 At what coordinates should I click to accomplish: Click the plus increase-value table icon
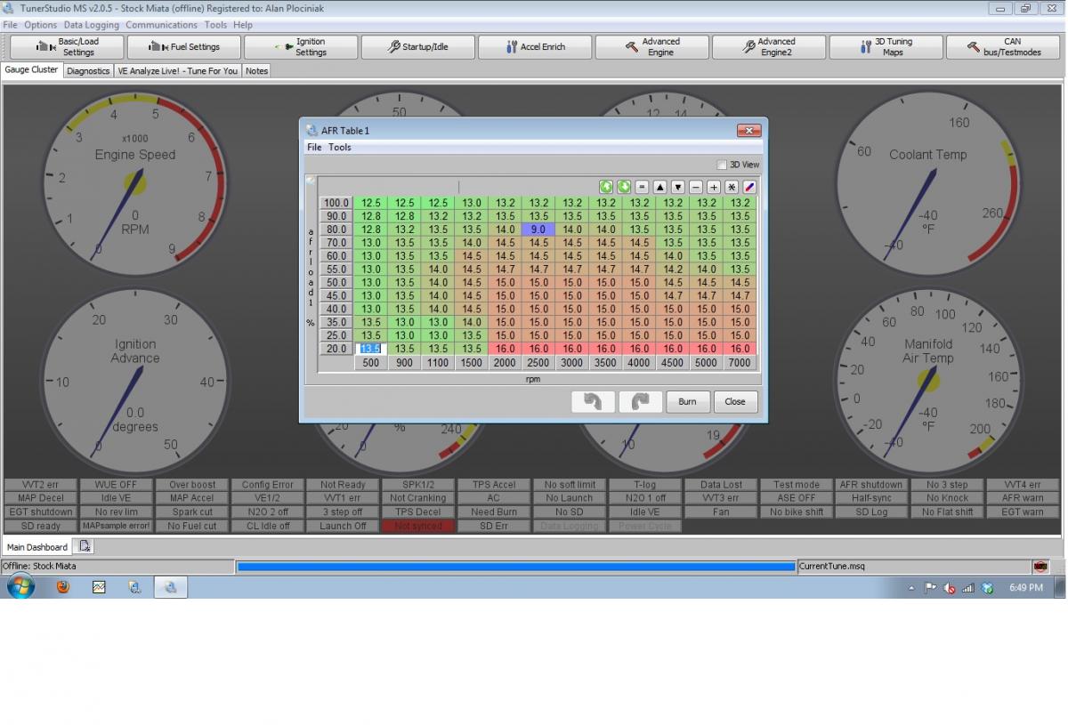pos(714,187)
